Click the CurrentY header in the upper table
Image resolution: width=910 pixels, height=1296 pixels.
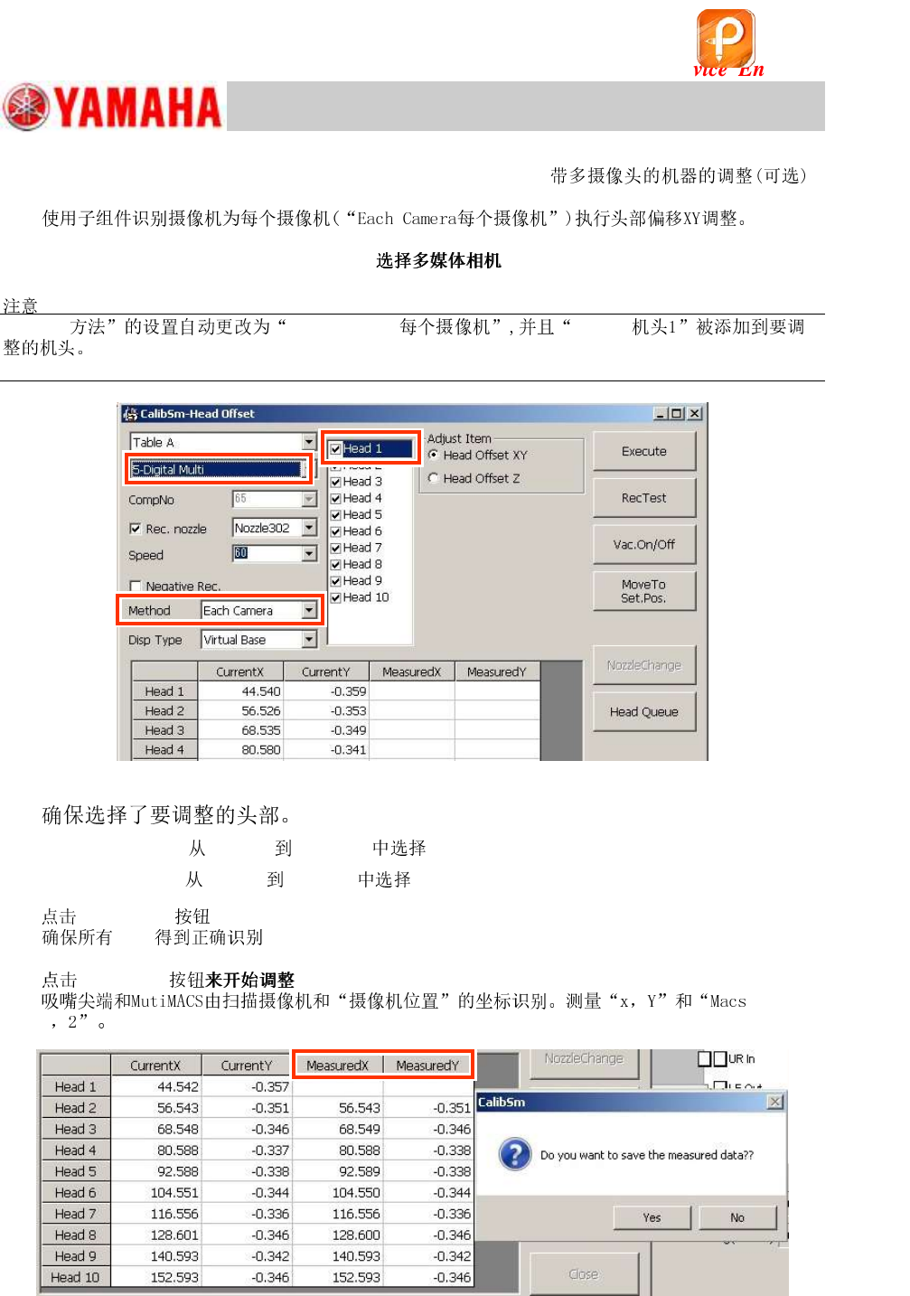[x=326, y=671]
